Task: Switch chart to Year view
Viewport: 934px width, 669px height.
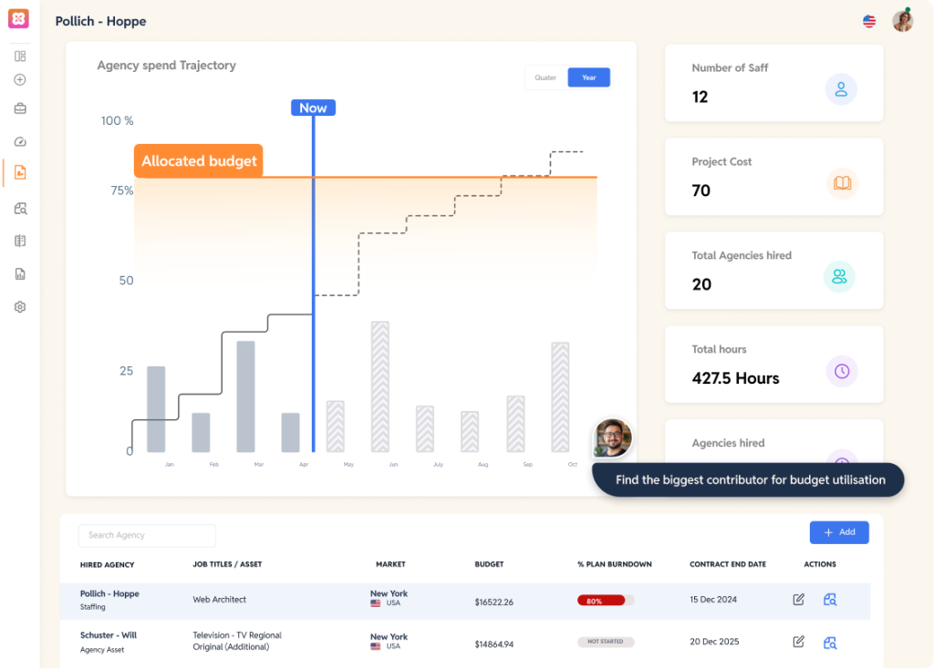Action: point(589,77)
